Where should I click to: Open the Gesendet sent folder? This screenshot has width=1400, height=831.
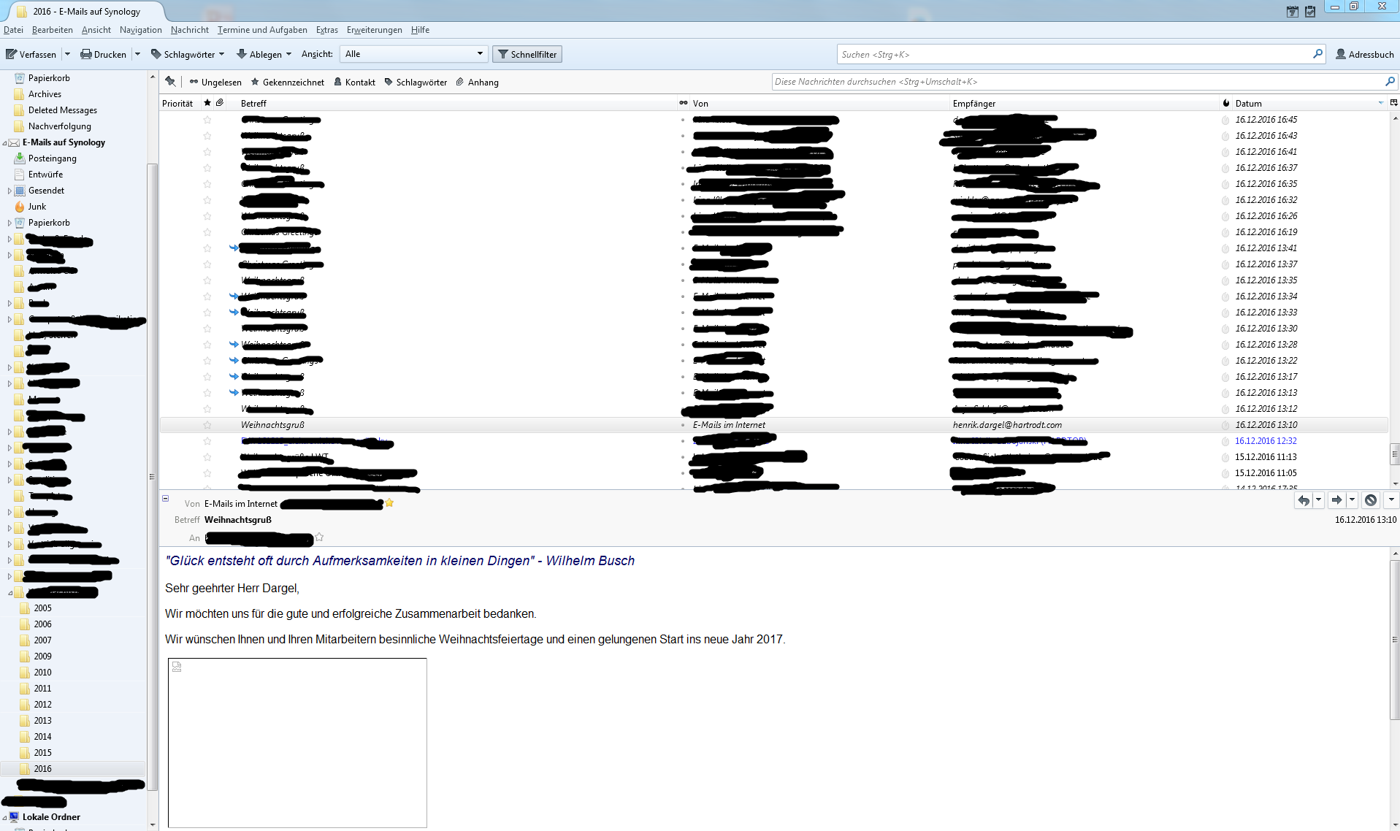[x=46, y=191]
